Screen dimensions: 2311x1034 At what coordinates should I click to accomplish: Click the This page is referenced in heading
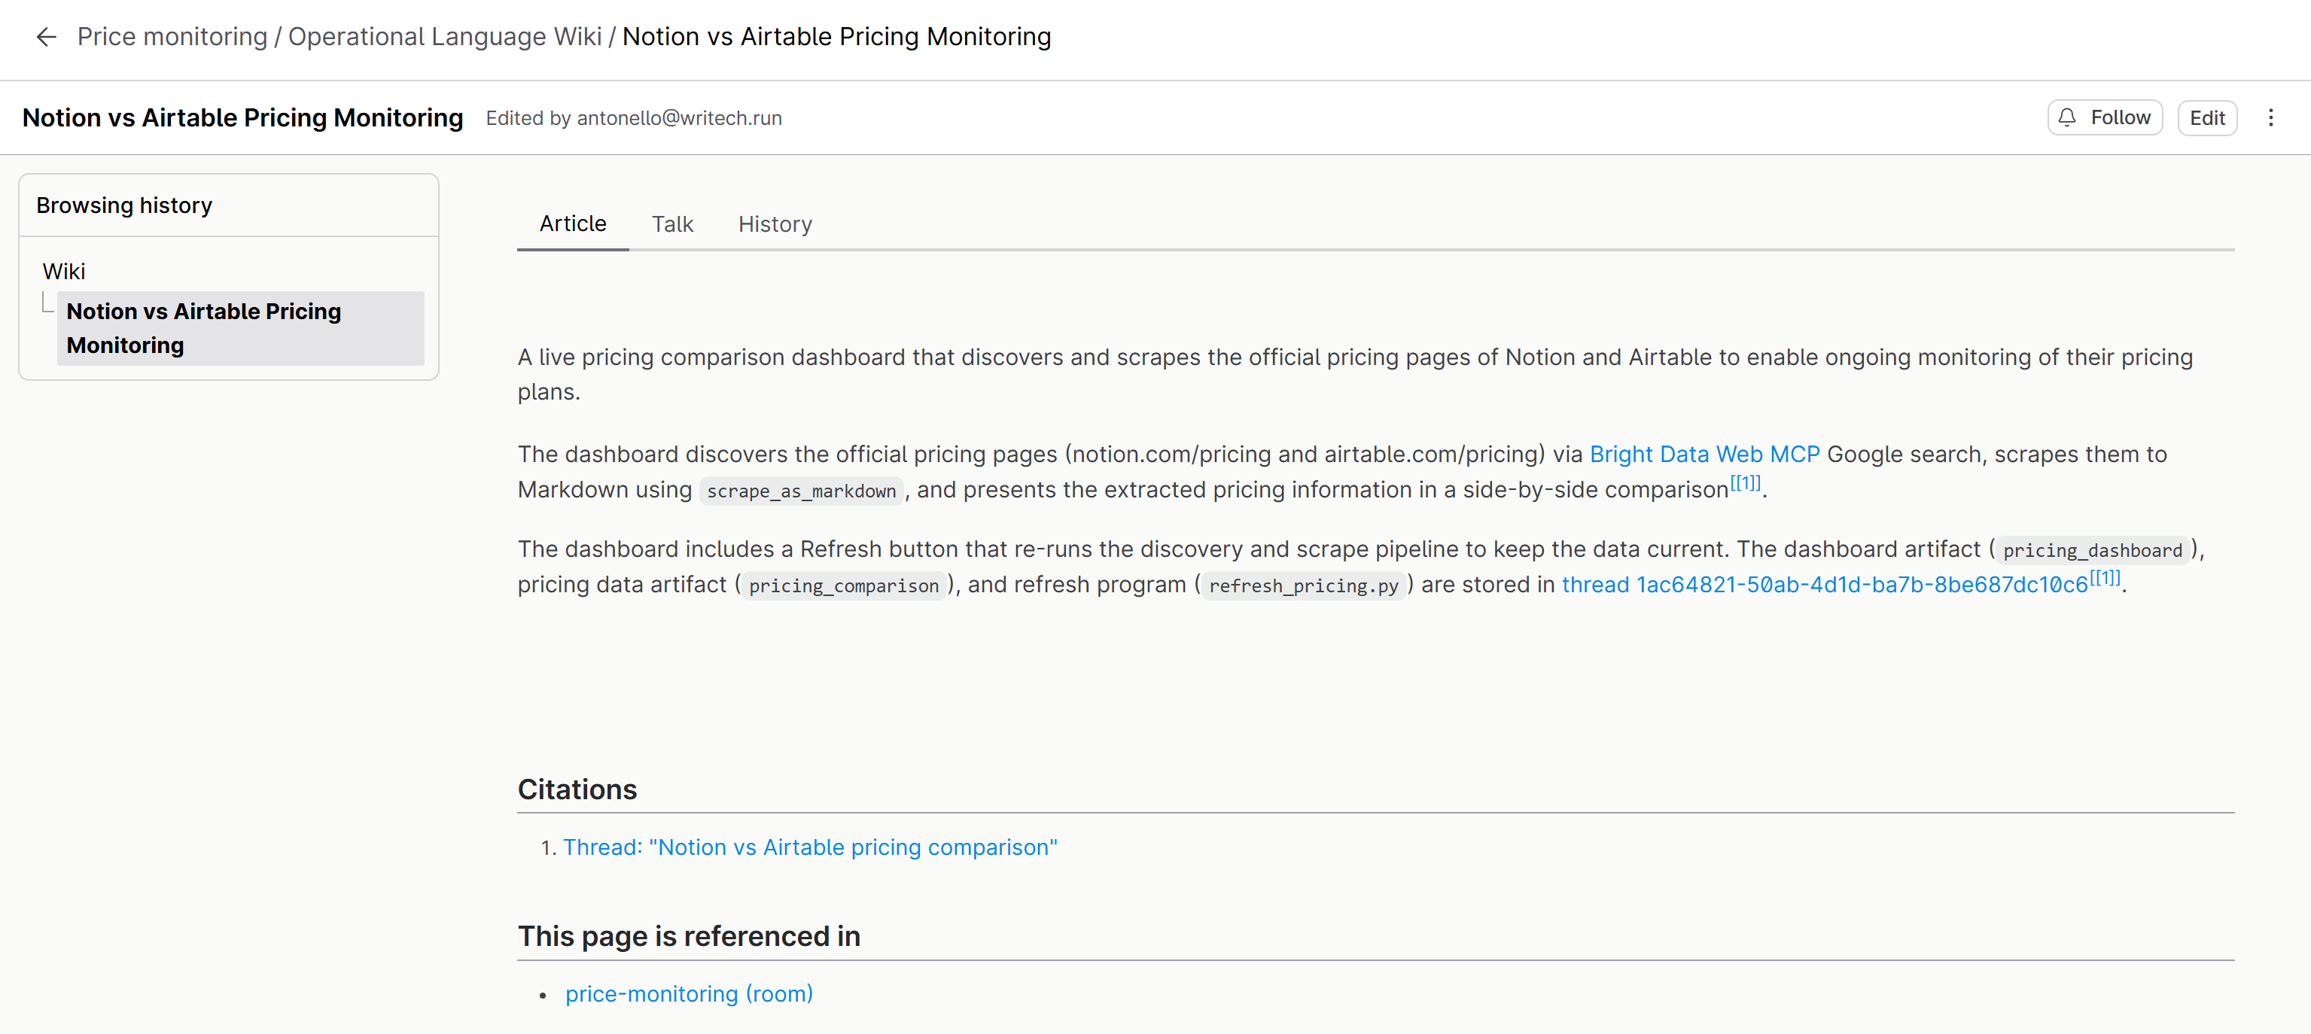tap(688, 936)
